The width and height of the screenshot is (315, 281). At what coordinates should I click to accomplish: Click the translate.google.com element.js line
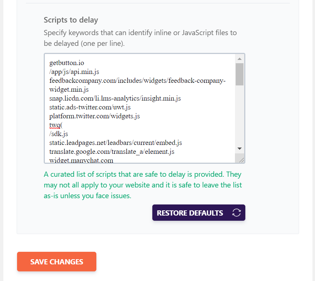click(112, 152)
